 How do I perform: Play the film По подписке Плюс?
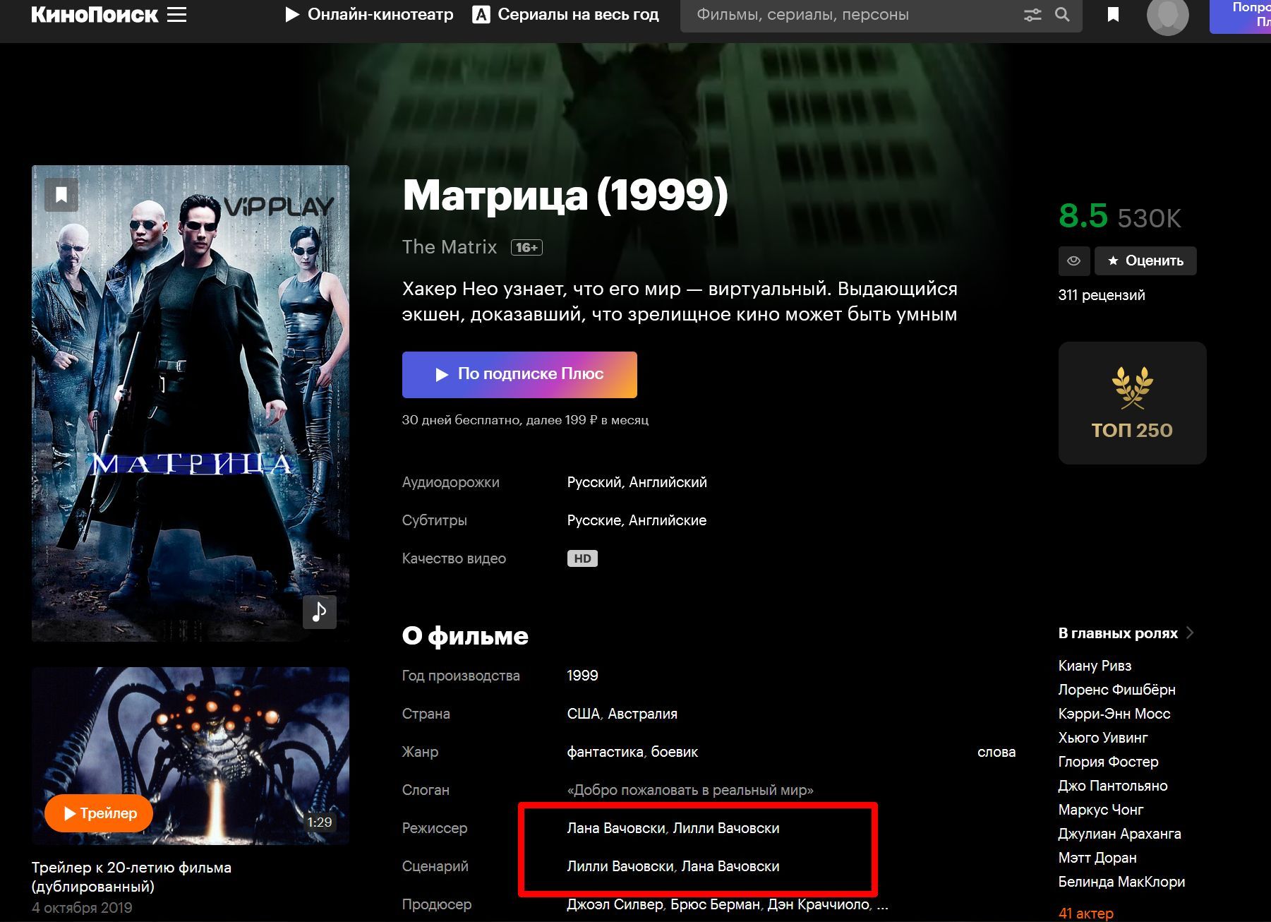[519, 374]
